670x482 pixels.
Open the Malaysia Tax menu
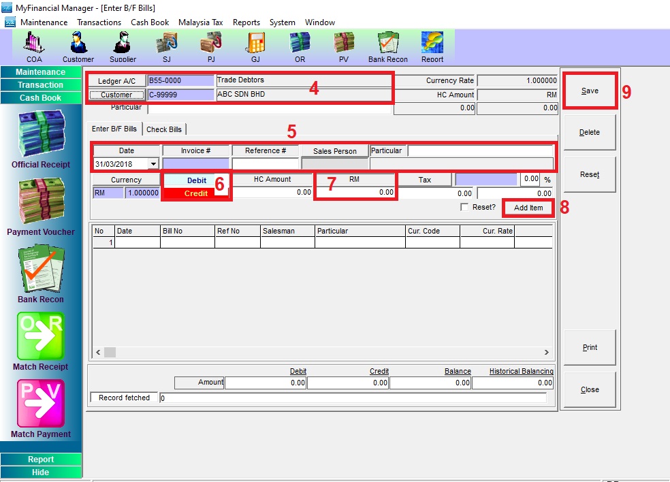tap(200, 22)
